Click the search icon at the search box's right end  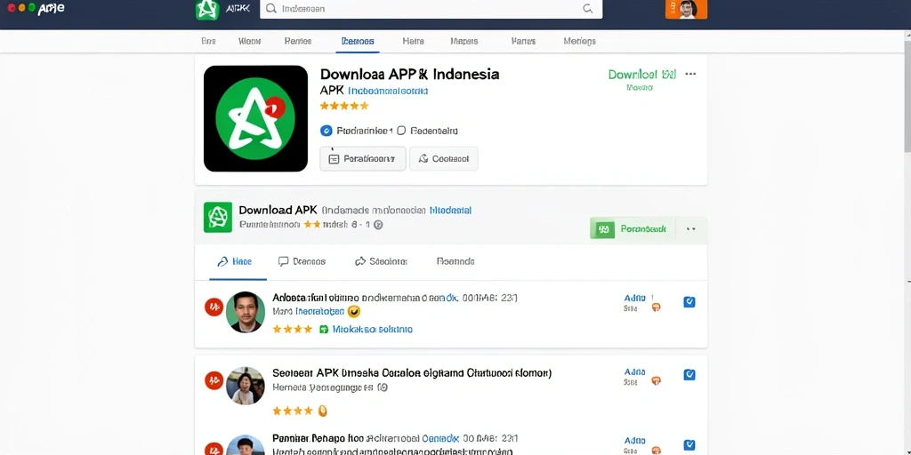587,9
